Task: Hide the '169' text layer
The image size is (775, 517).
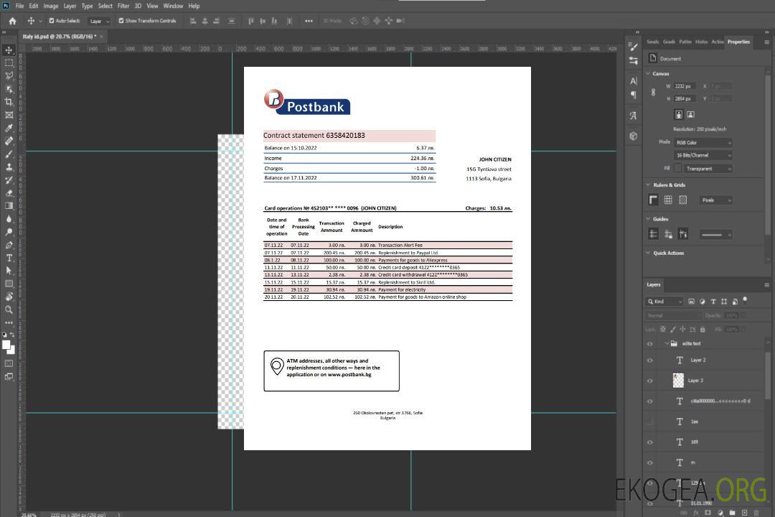Action: coord(650,442)
